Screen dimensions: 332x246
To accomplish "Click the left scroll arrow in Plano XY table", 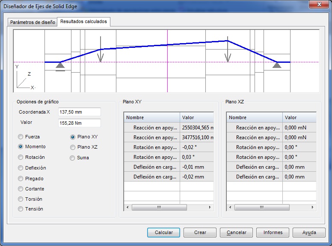I will (x=127, y=207).
